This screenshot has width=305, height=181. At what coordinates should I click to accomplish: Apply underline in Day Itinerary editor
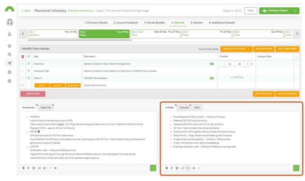point(33,168)
